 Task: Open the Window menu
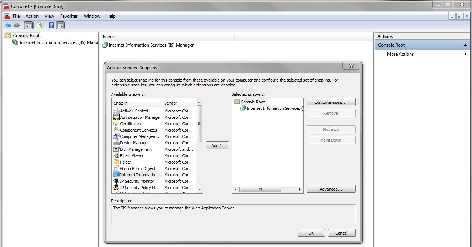(x=92, y=16)
